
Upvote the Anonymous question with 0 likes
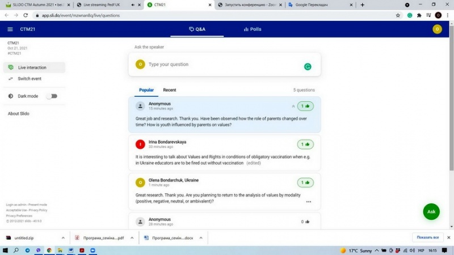coord(305,222)
